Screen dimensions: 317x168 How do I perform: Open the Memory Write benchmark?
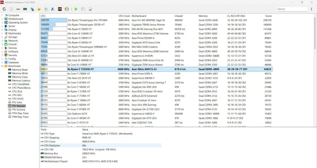coord(20,74)
